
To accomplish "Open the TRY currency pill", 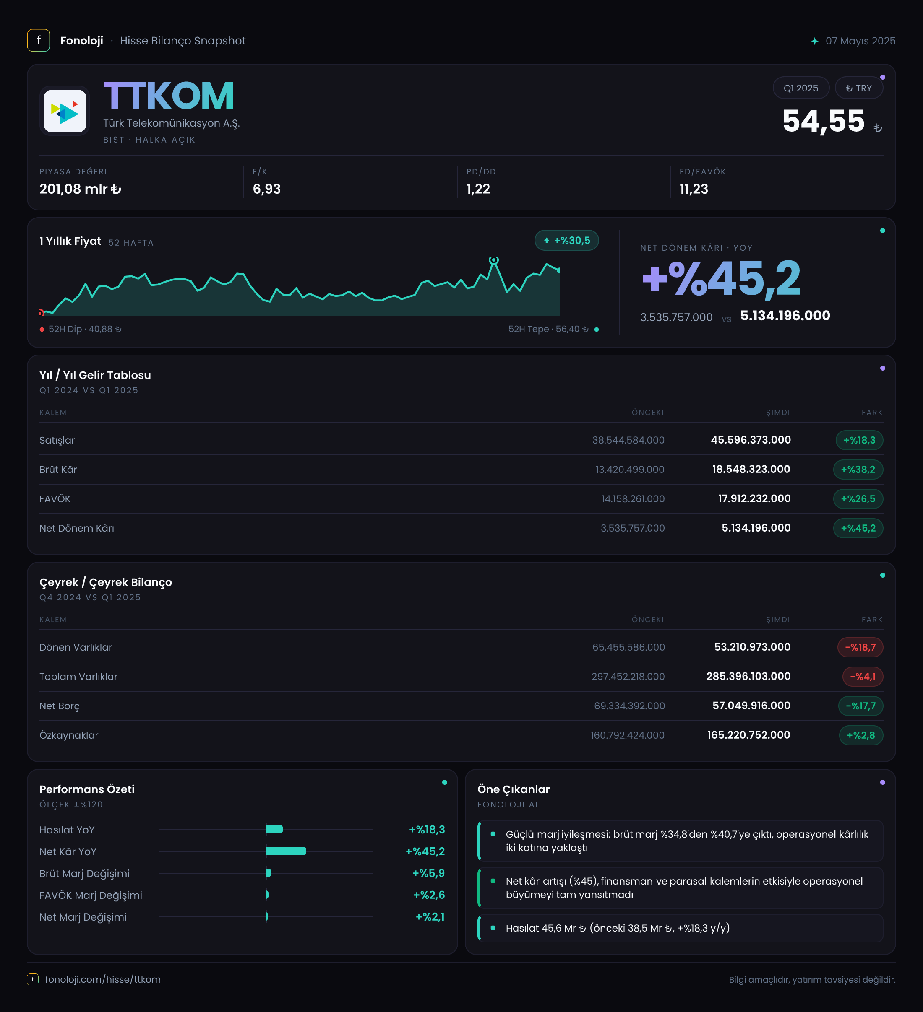I will click(859, 88).
